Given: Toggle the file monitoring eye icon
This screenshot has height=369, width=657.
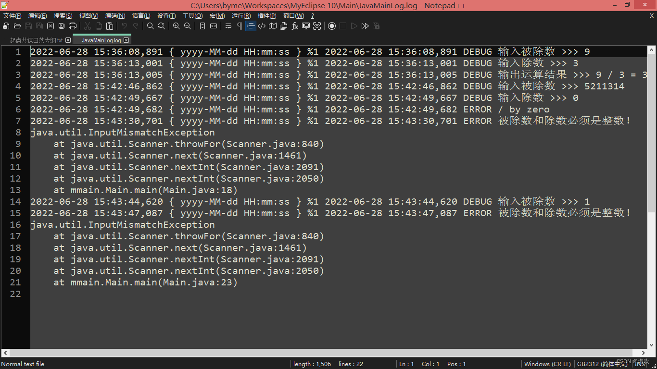Looking at the screenshot, I should pos(317,26).
